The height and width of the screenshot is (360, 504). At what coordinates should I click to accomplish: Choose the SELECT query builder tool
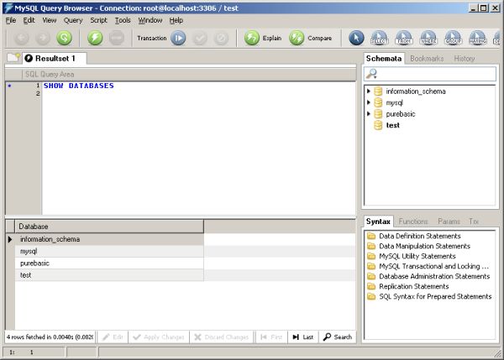pyautogui.click(x=381, y=38)
